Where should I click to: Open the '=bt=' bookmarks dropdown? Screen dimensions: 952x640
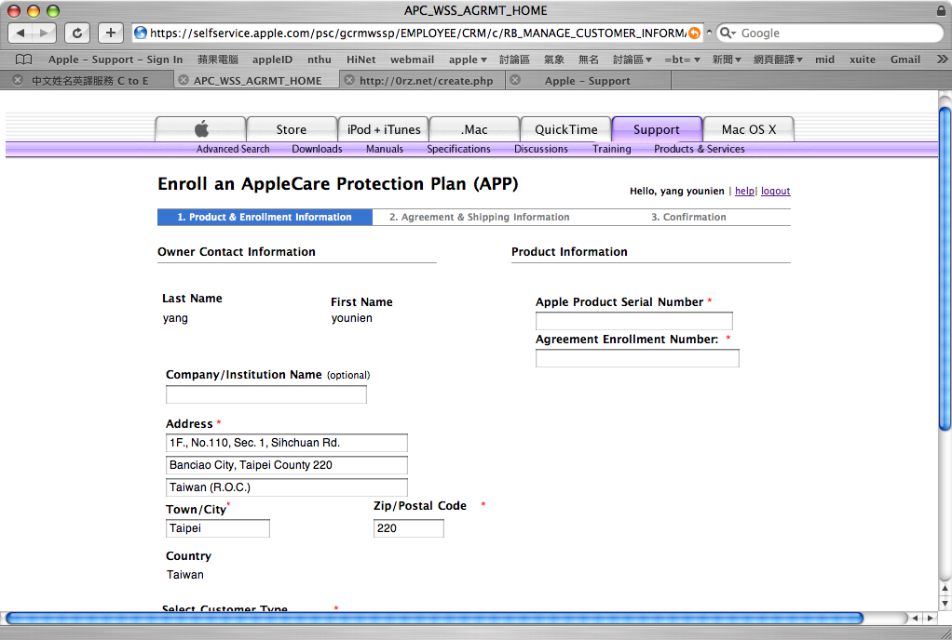pos(682,60)
